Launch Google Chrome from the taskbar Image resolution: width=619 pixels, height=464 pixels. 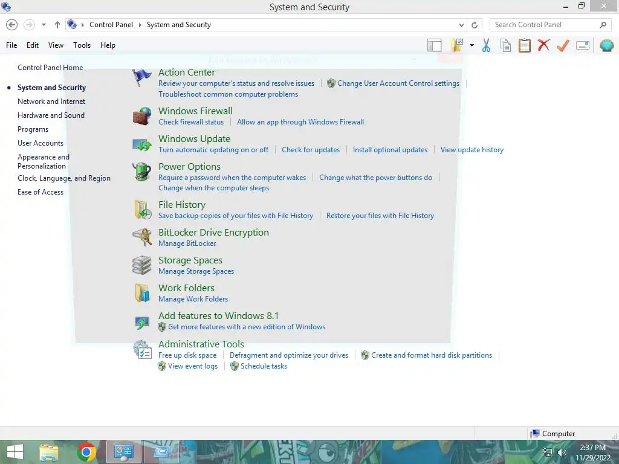pyautogui.click(x=86, y=452)
